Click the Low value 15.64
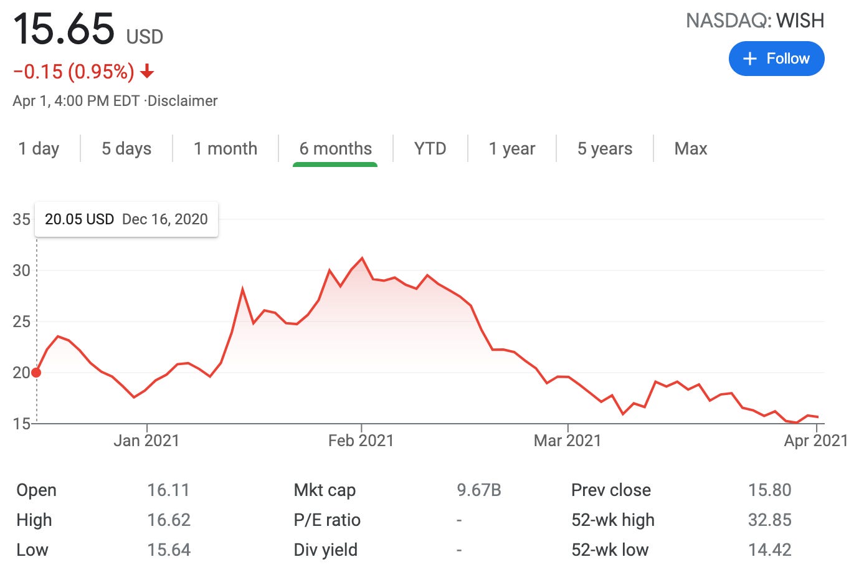The width and height of the screenshot is (864, 572). point(169,550)
